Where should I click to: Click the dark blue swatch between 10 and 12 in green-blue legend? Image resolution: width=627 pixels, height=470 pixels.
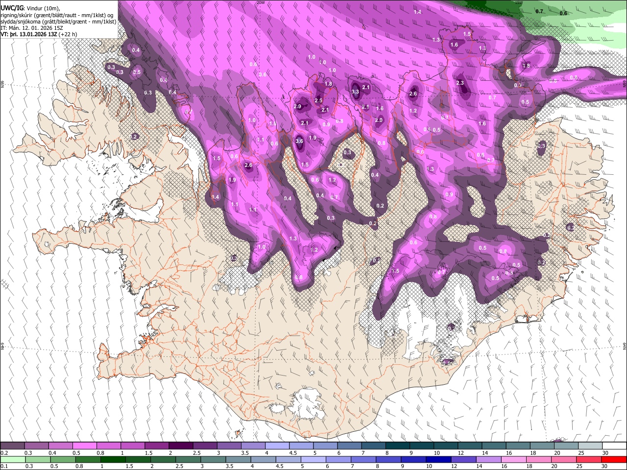pyautogui.click(x=438, y=460)
